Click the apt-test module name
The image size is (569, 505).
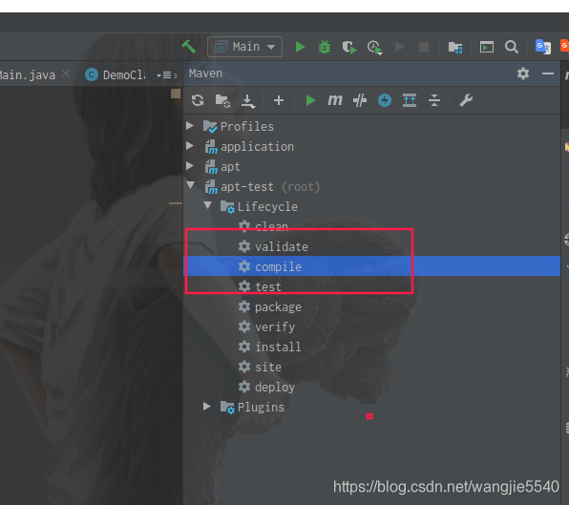click(247, 187)
